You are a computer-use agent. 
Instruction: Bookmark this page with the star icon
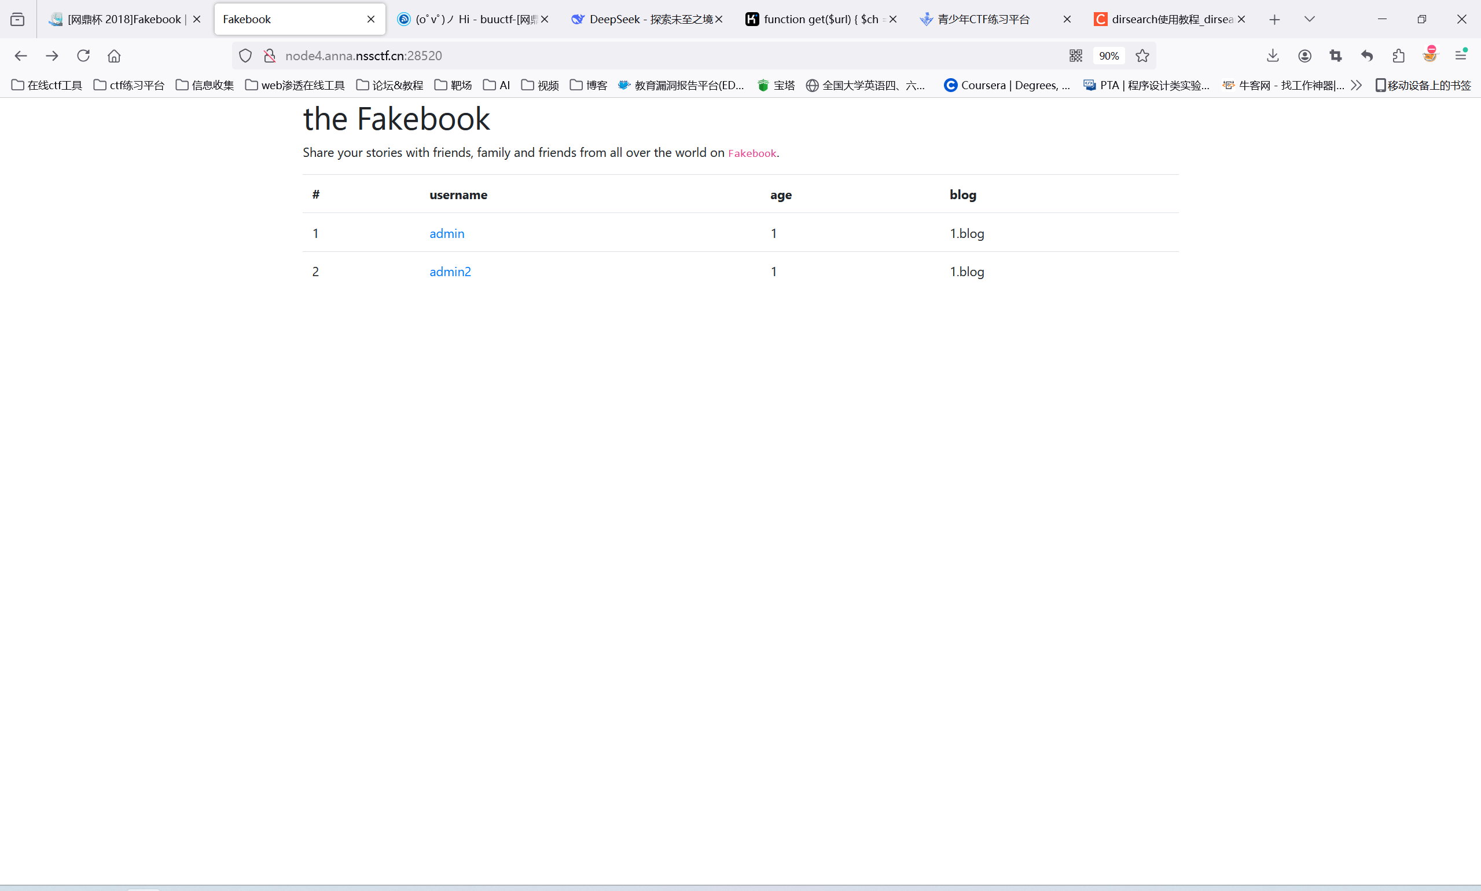click(1142, 56)
